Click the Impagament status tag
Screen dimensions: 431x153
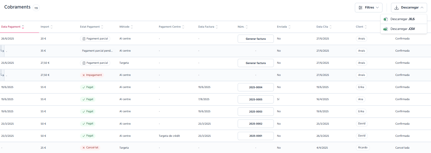[x=92, y=75]
